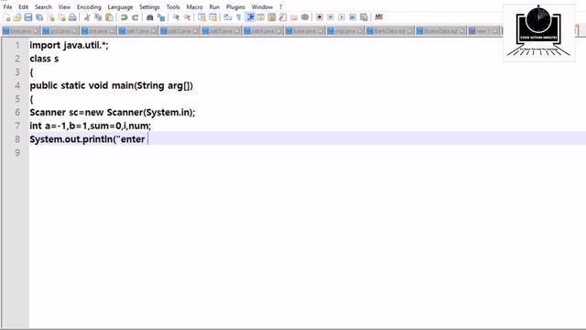Click the Save Recorded Macro icon
586x330 pixels.
364,17
